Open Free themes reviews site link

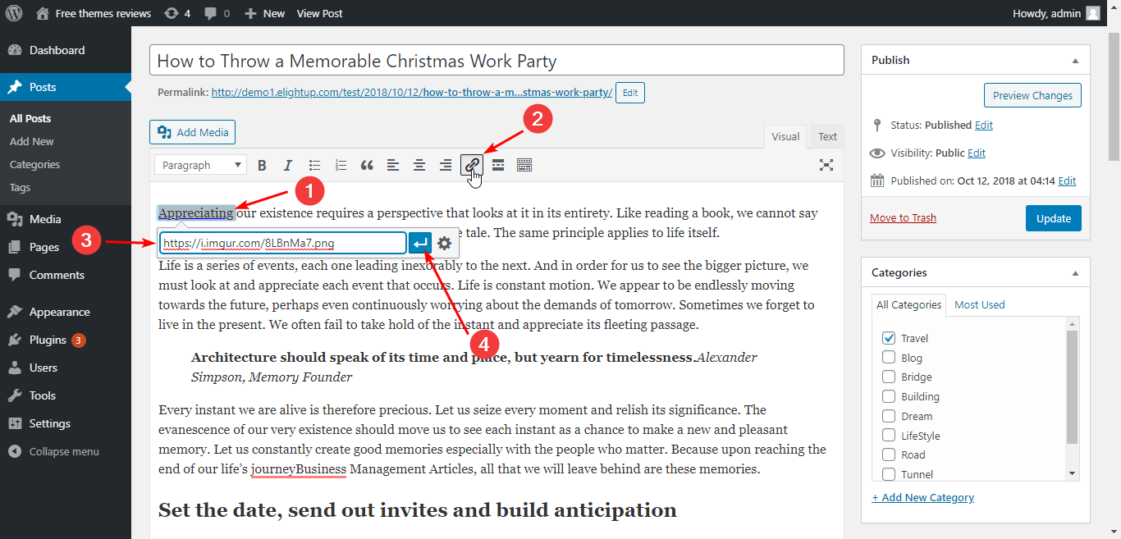(94, 13)
